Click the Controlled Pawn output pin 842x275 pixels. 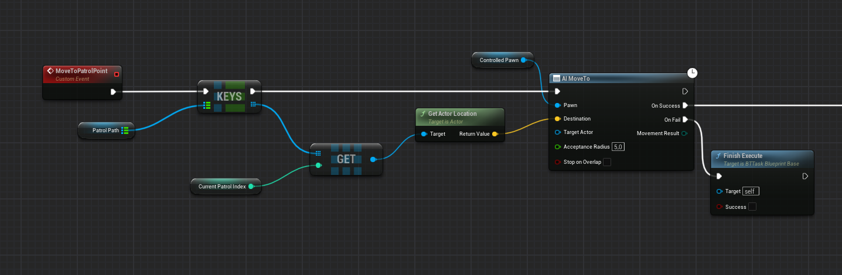click(523, 60)
